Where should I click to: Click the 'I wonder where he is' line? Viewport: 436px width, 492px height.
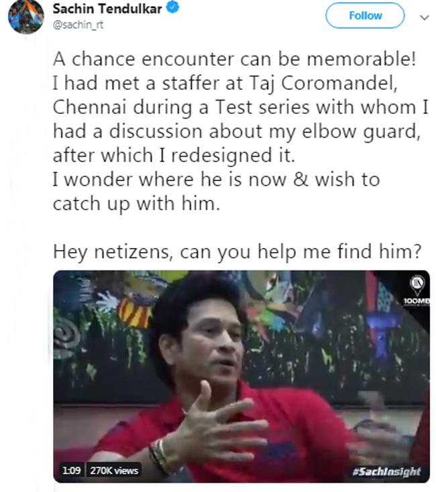pos(216,180)
